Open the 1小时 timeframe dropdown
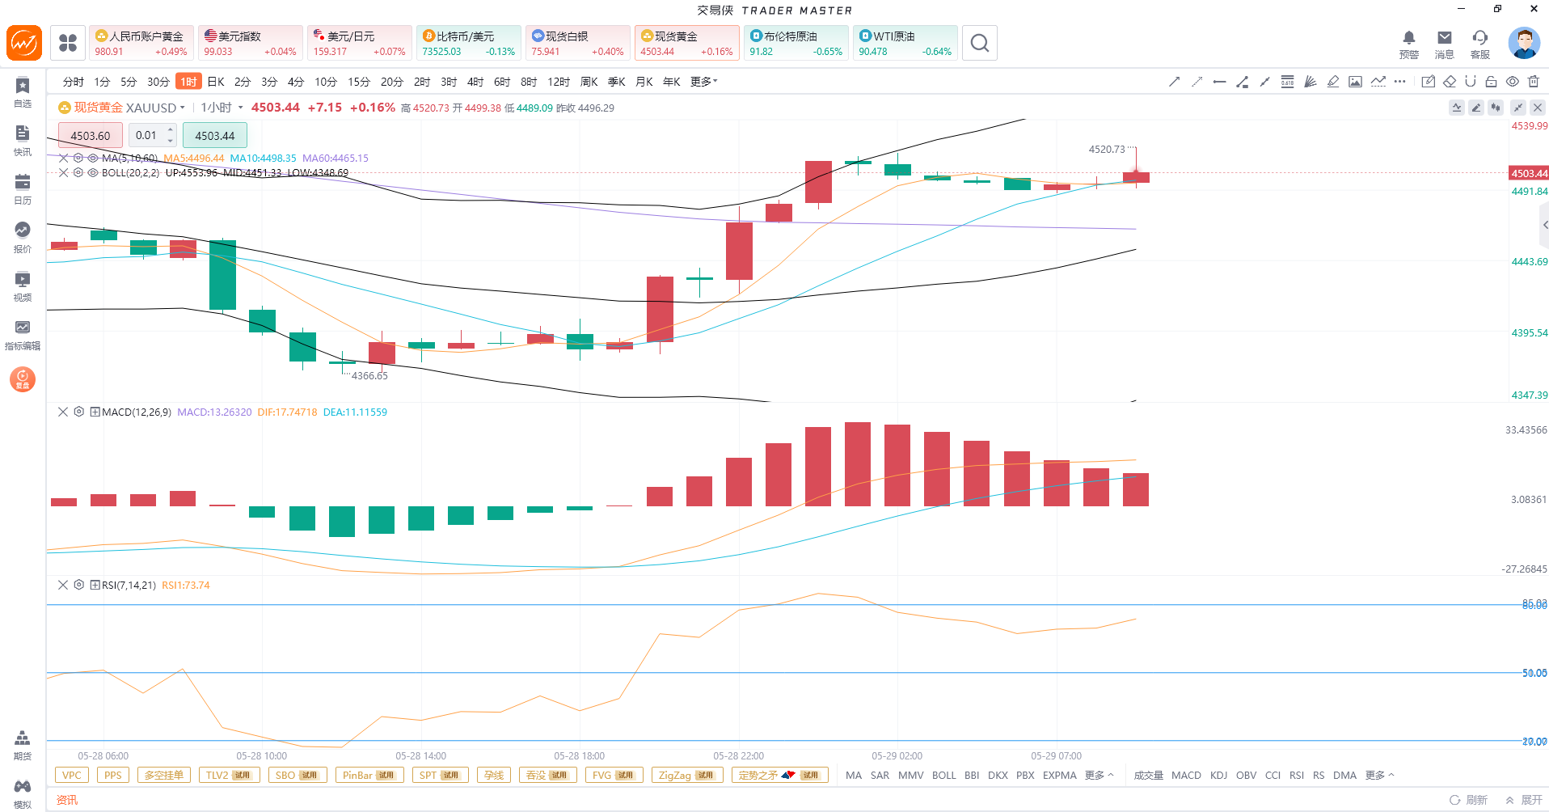 [222, 108]
